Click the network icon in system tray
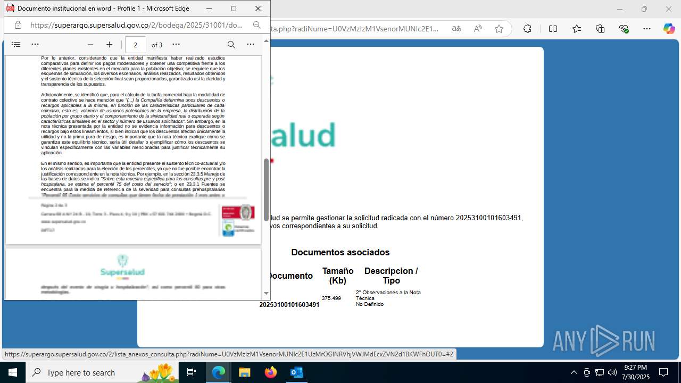The height and width of the screenshot is (383, 681). (x=600, y=372)
